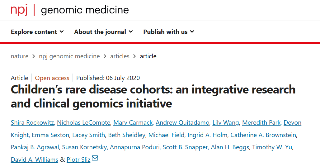Viewport: 320px width, 167px height.
Task: Select Catherine A. Brownstein author link
Action: point(263,135)
